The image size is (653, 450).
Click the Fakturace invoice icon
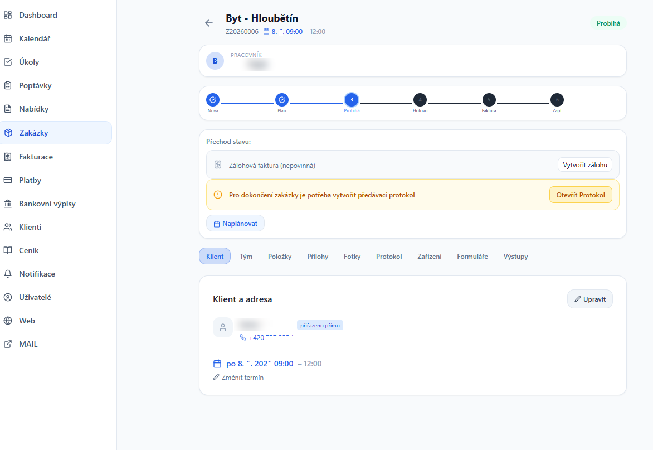pyautogui.click(x=8, y=157)
